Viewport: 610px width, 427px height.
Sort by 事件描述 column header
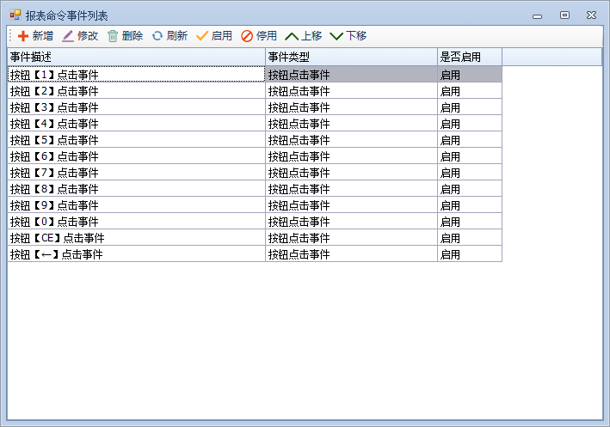(x=136, y=57)
